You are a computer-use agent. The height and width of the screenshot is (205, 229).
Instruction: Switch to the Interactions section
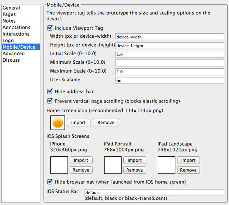(x=16, y=34)
